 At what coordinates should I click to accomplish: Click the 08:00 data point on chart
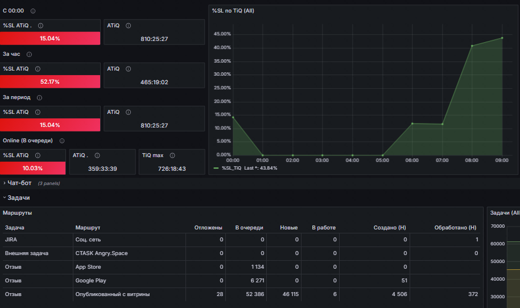click(472, 46)
